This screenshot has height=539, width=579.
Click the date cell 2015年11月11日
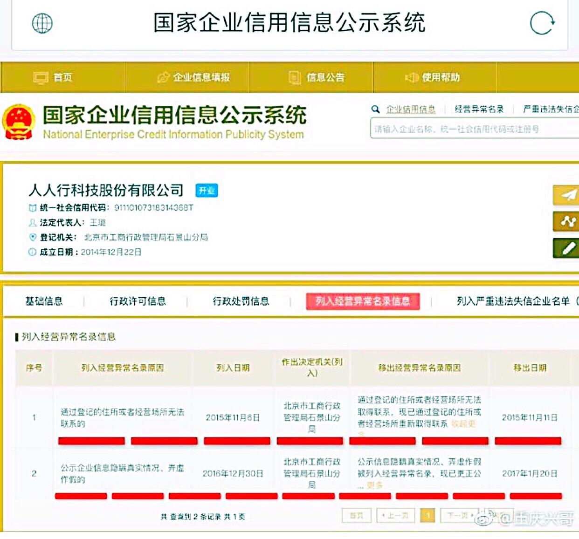[x=530, y=418]
